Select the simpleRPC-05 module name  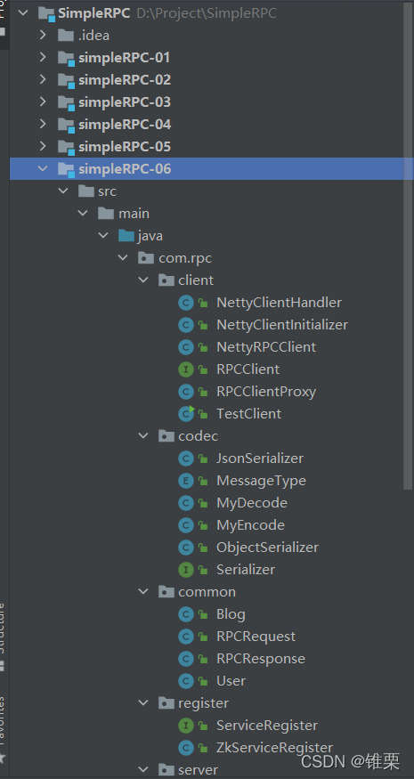pyautogui.click(x=125, y=147)
